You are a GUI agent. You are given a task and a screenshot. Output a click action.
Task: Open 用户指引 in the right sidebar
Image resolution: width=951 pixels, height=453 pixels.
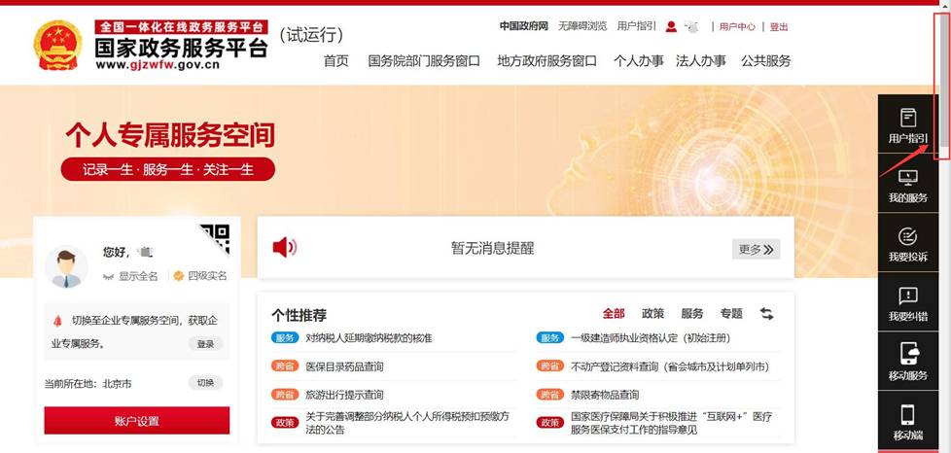[907, 127]
